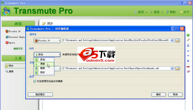Click 关于 in the header
Image resolution: width=193 pixels, height=110 pixels.
185,12
